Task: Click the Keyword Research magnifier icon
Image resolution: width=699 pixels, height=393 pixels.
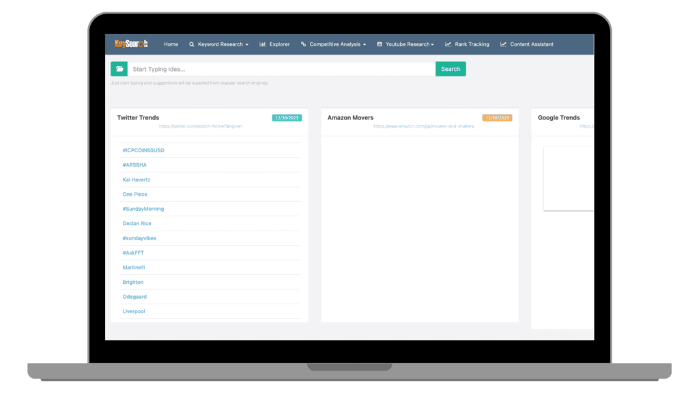Action: [x=192, y=44]
